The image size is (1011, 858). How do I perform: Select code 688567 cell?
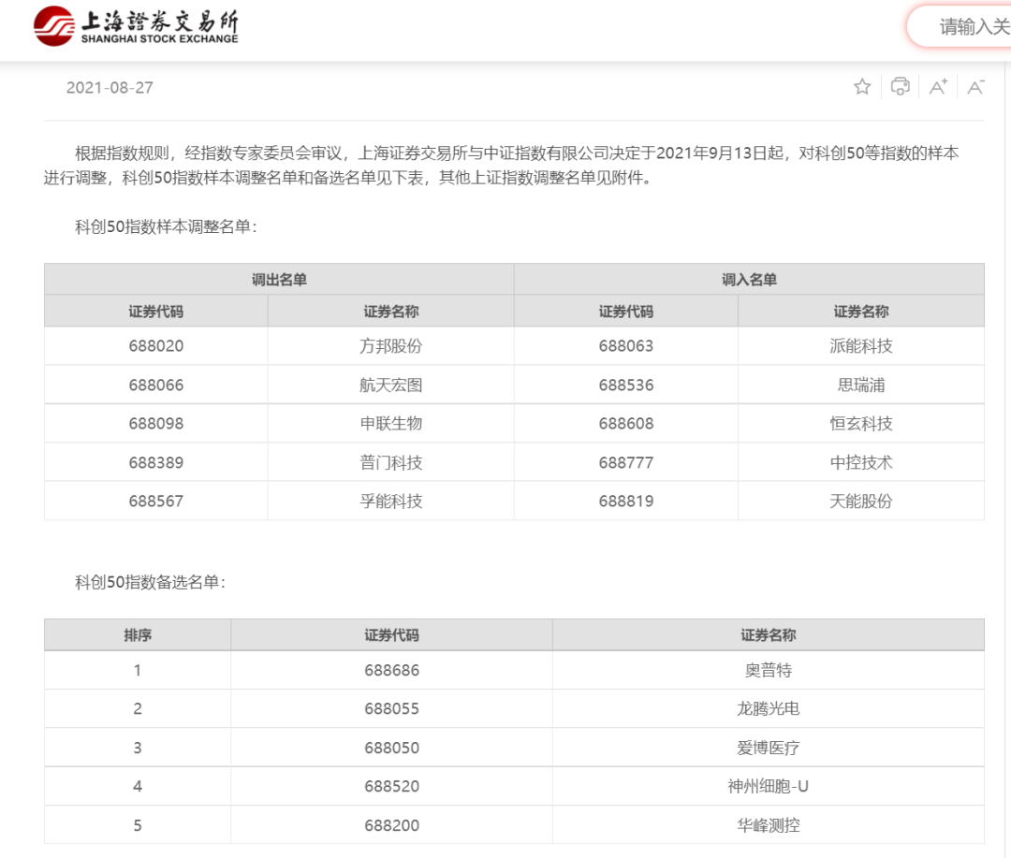(x=156, y=501)
